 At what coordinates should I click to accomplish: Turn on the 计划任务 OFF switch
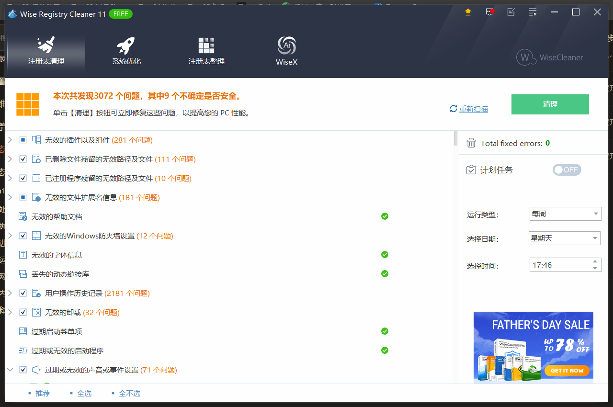tap(567, 170)
